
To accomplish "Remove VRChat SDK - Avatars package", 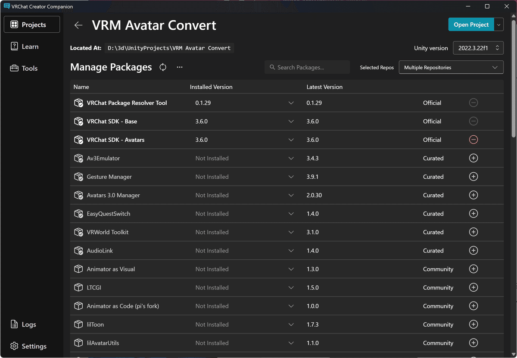I will coord(473,140).
